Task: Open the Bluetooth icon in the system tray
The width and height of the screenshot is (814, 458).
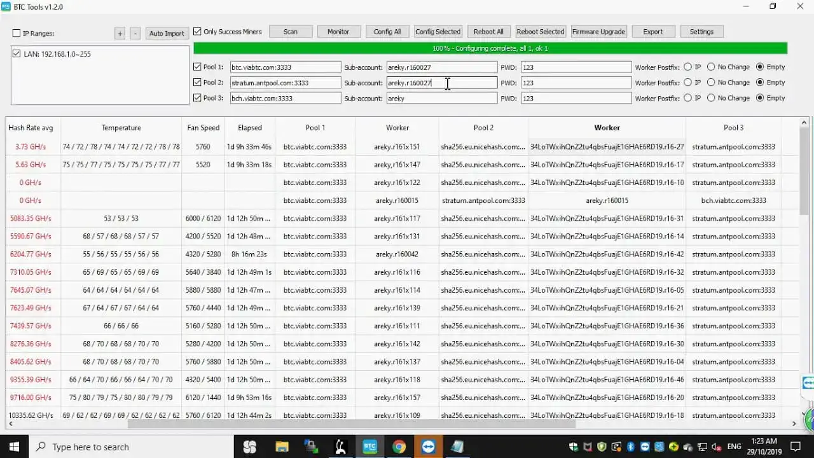Action: (630, 447)
